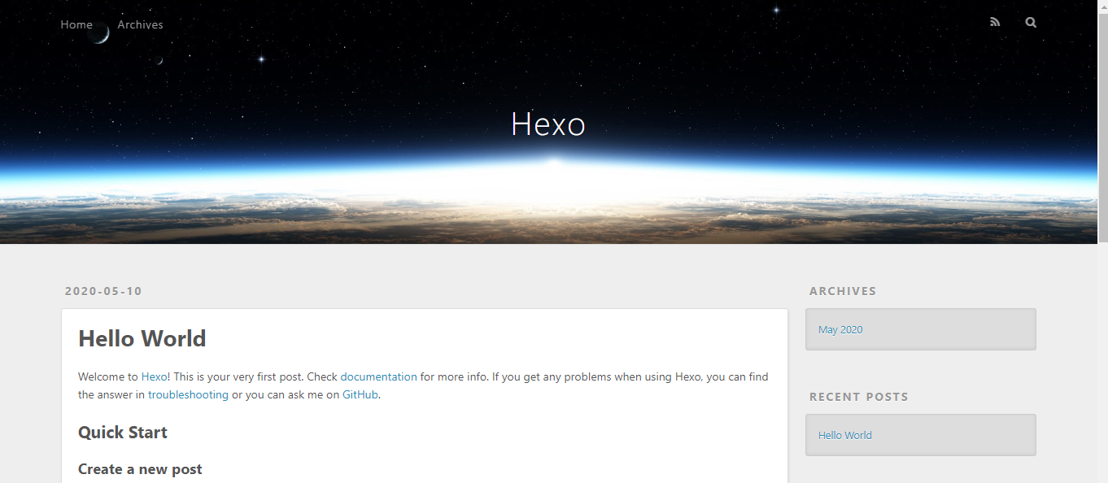Open the search magnifier icon

click(x=1031, y=23)
